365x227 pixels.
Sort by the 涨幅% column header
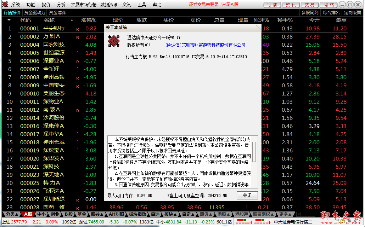tap(89, 20)
